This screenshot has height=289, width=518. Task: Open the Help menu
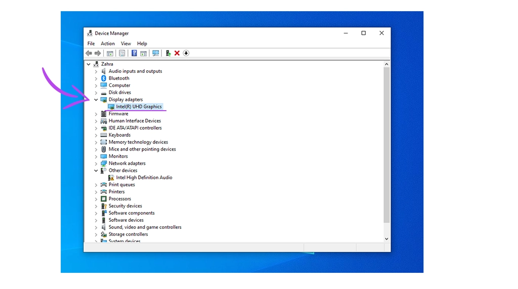[142, 43]
